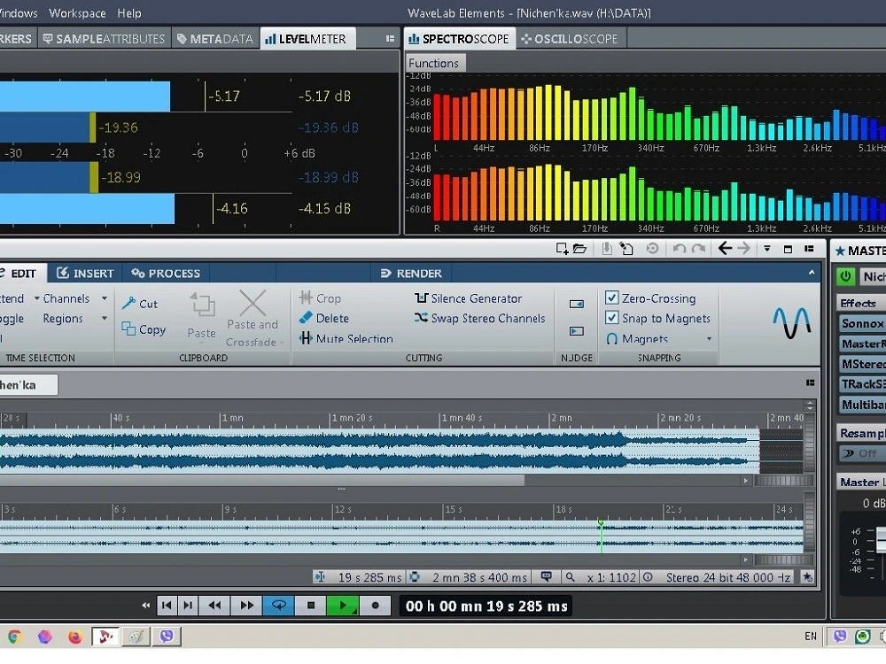This screenshot has height=664, width=886.
Task: Click the Open file icon in the toolbar
Action: pyautogui.click(x=579, y=249)
